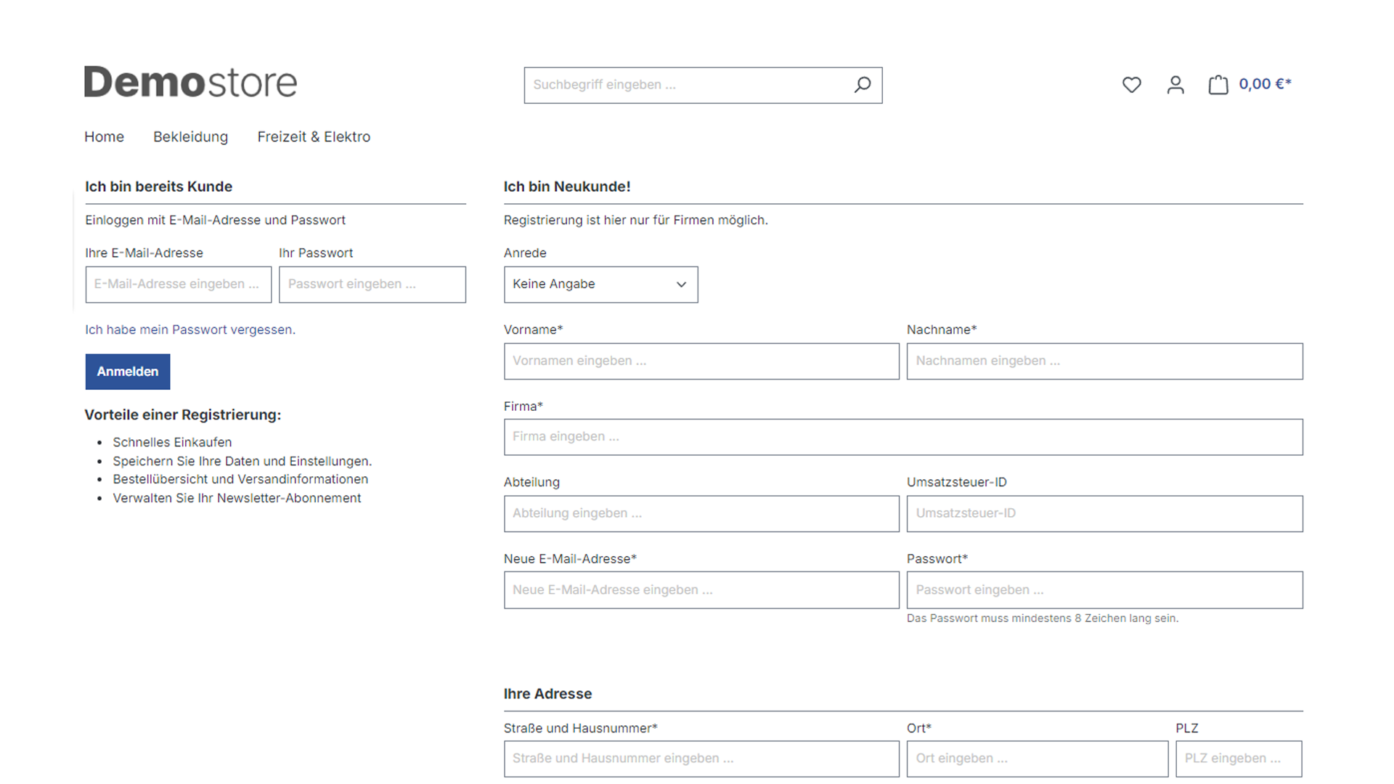Click the Vorname input field
Viewport: 1394px width, 784px height.
click(701, 362)
